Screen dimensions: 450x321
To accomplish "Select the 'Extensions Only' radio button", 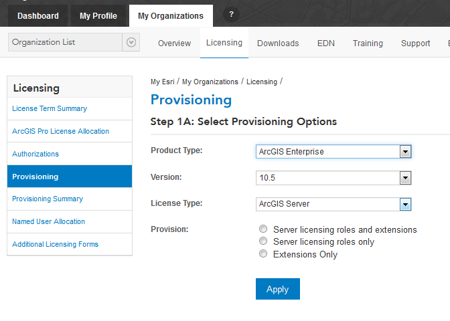I will pyautogui.click(x=264, y=254).
